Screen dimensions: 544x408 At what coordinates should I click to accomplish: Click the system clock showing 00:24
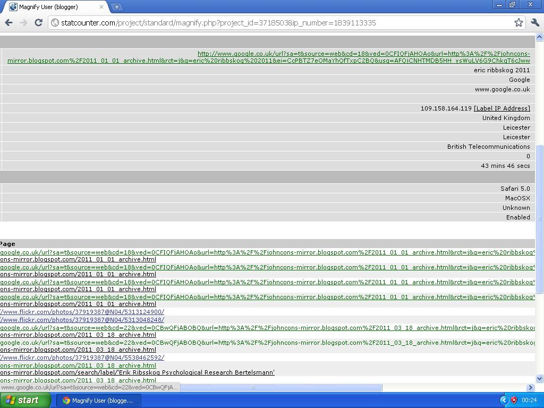529,401
